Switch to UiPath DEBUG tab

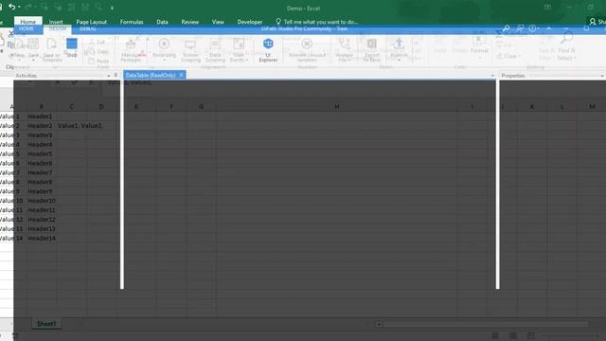[x=88, y=28]
